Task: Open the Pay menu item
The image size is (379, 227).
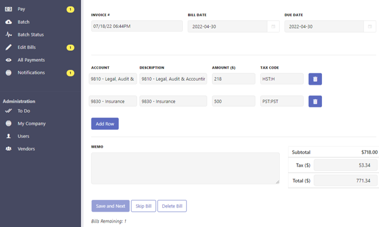Action: (x=21, y=9)
